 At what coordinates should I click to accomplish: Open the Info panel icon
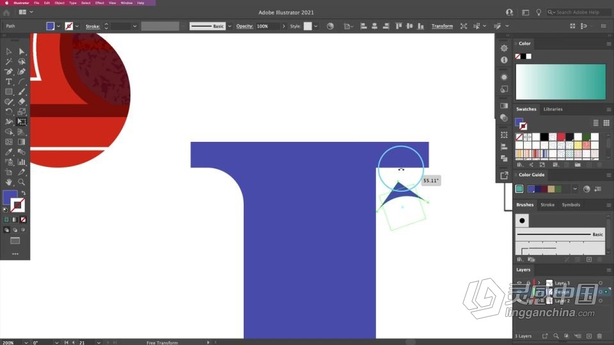504,60
